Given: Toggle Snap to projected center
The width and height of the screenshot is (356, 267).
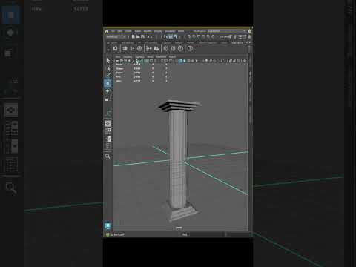Looking at the screenshot, I should (x=203, y=36).
